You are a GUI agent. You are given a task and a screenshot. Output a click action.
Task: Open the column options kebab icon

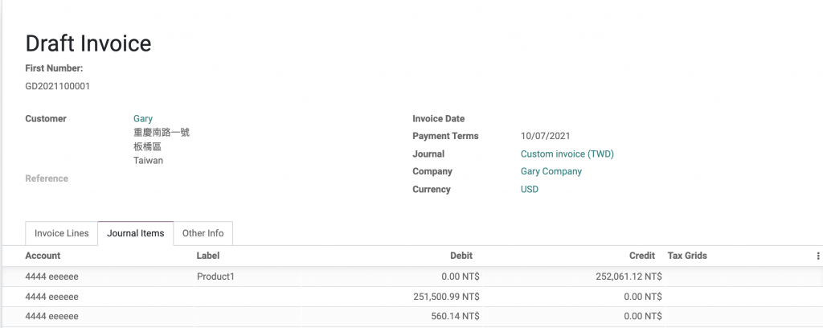[x=818, y=256]
